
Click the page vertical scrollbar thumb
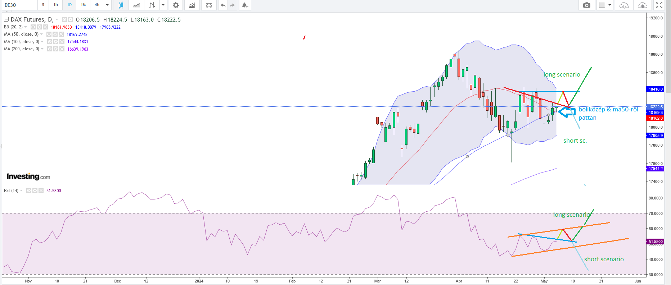pos(668,47)
